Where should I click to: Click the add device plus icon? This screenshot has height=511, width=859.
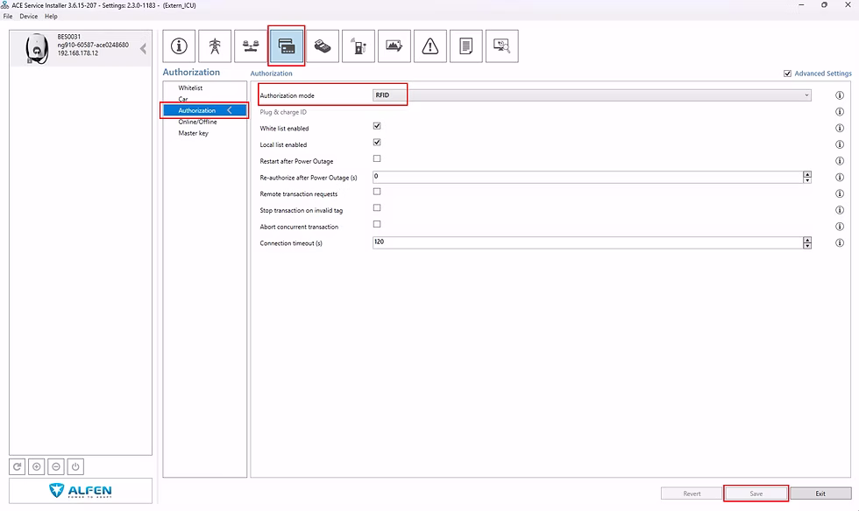click(37, 466)
